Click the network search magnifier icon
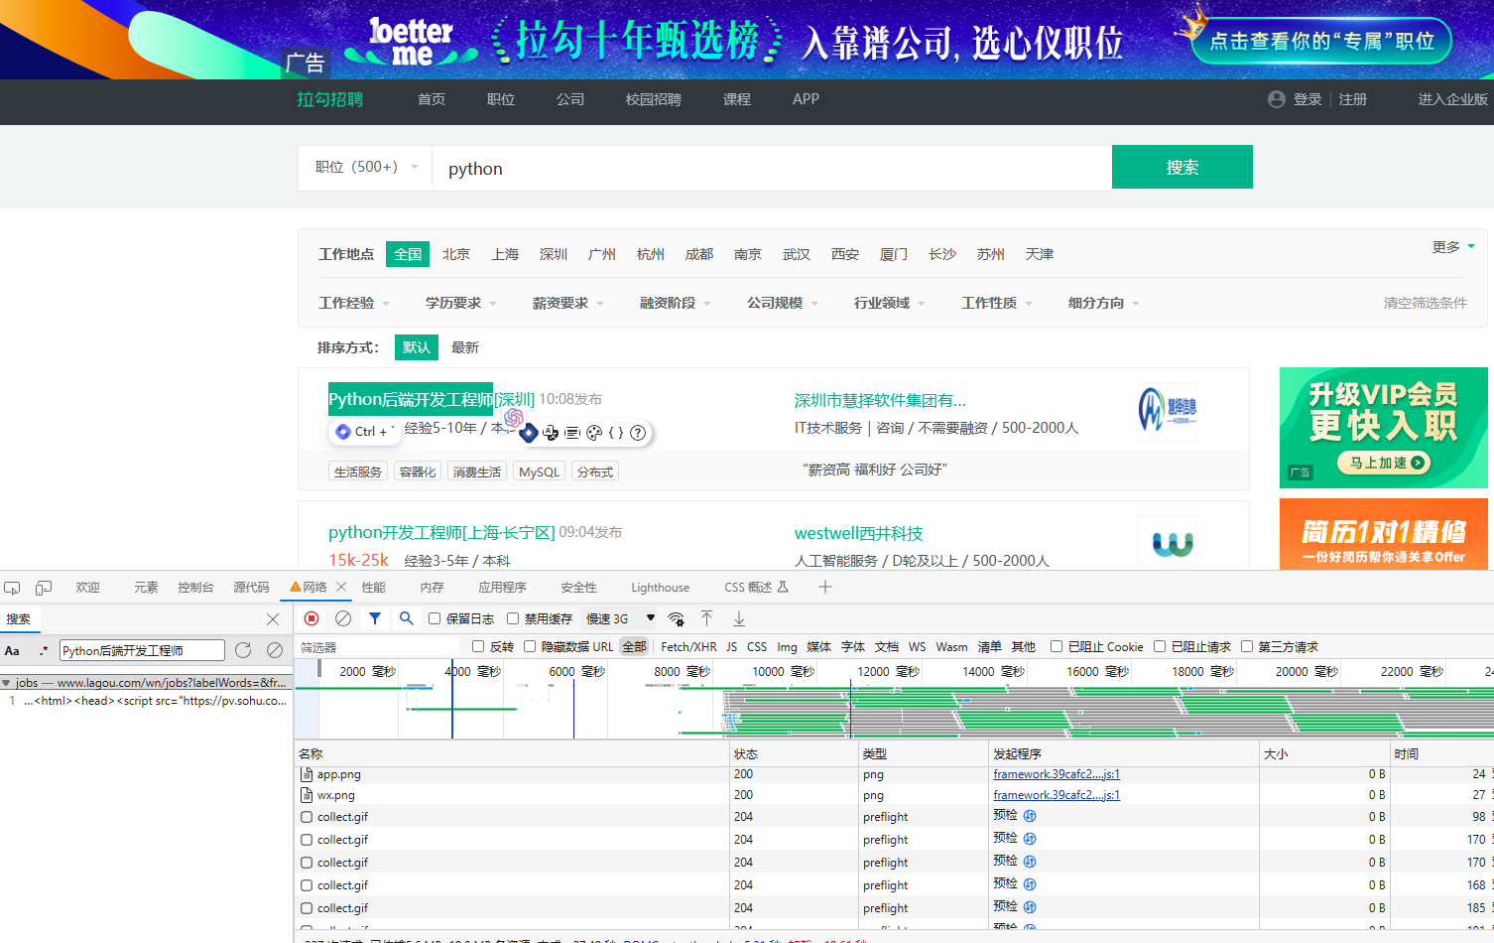Viewport: 1494px width, 943px height. pos(406,618)
